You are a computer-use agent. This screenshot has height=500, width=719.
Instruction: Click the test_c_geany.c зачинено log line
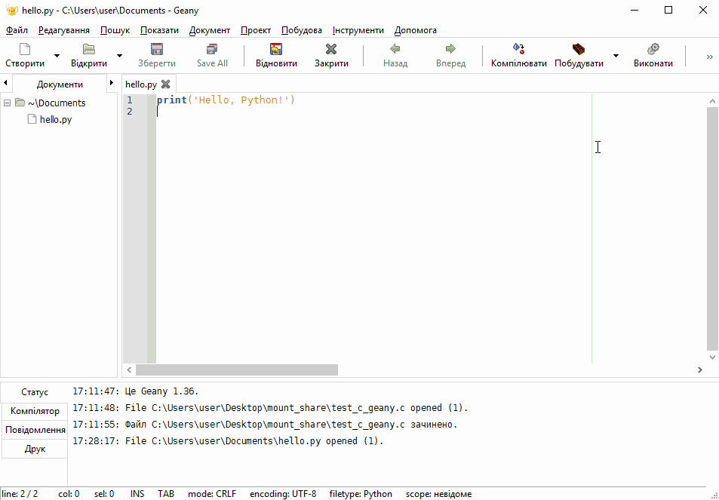(265, 425)
